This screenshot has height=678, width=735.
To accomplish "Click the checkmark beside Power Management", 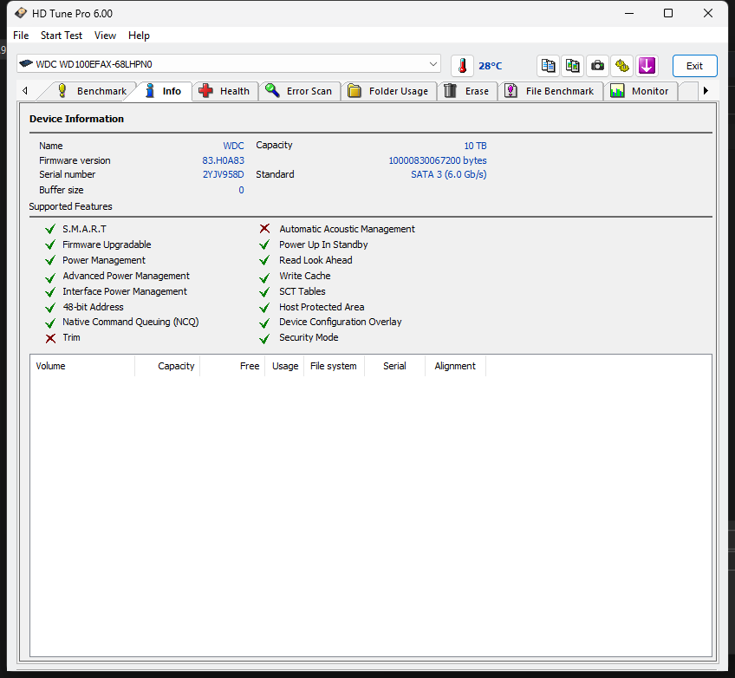I will click(x=50, y=260).
